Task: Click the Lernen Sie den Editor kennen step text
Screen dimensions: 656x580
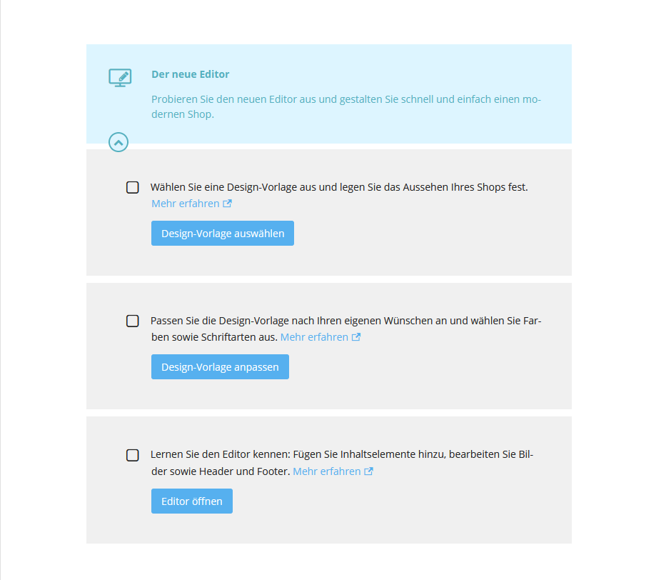Action: (342, 463)
